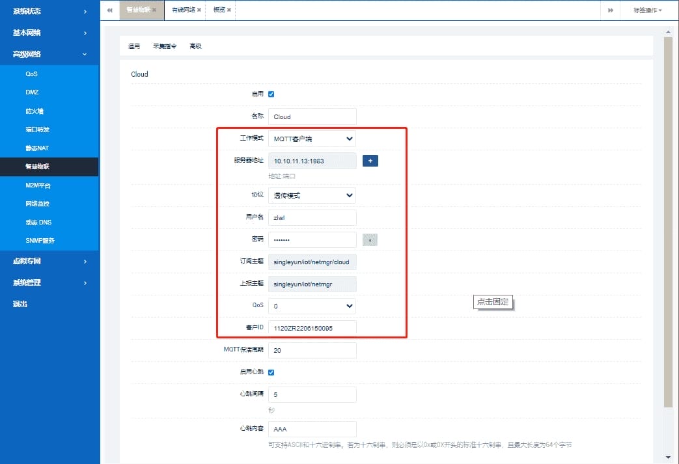This screenshot has width=679, height=464.
Task: Close the 概览 tab with its x icon
Action: pyautogui.click(x=229, y=10)
